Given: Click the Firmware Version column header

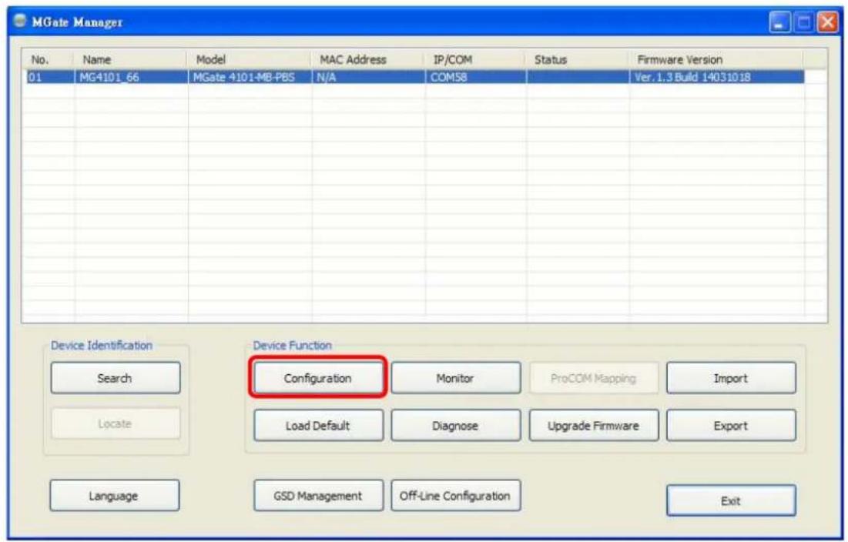Looking at the screenshot, I should pyautogui.click(x=716, y=59).
